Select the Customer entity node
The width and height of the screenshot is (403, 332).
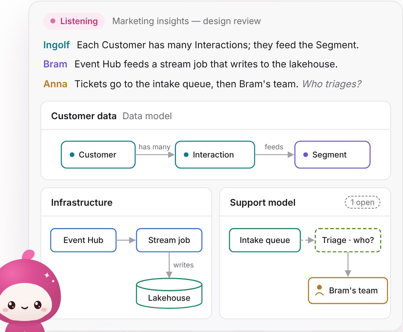point(98,155)
